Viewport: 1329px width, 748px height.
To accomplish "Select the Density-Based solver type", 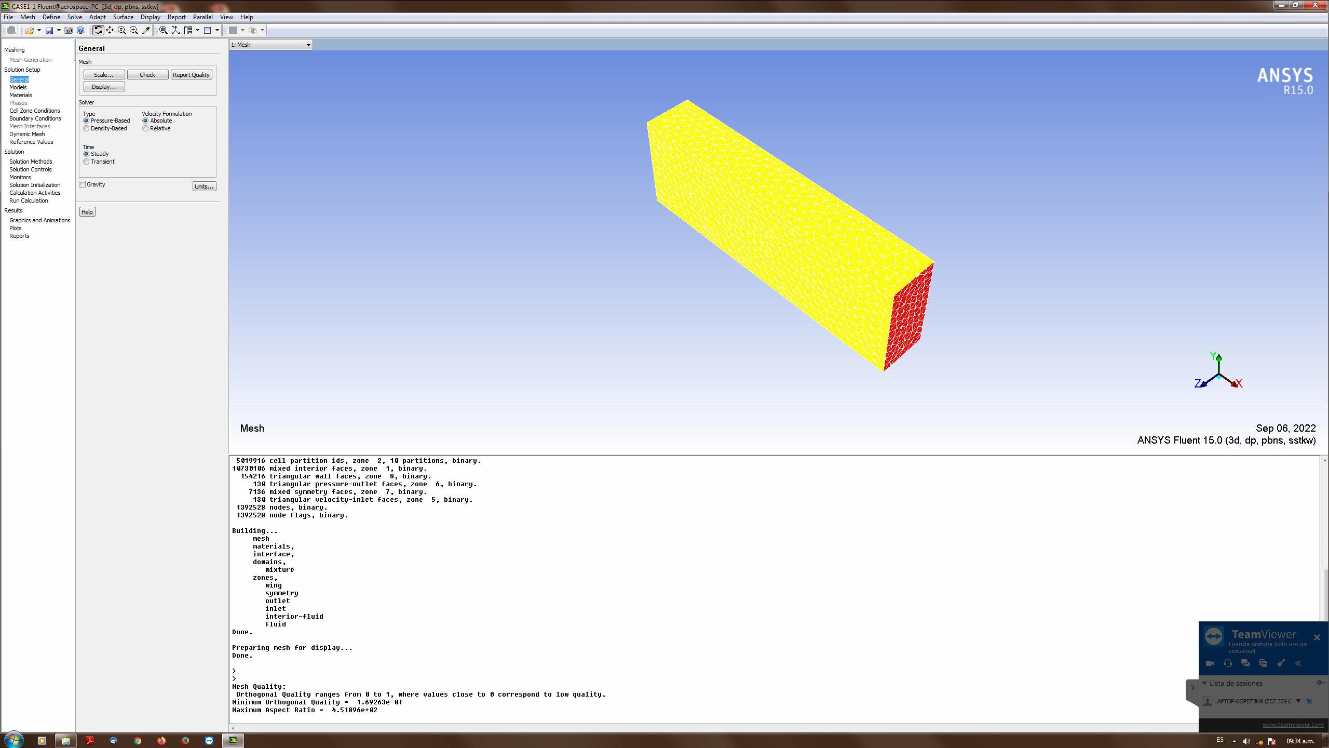I will (x=87, y=129).
